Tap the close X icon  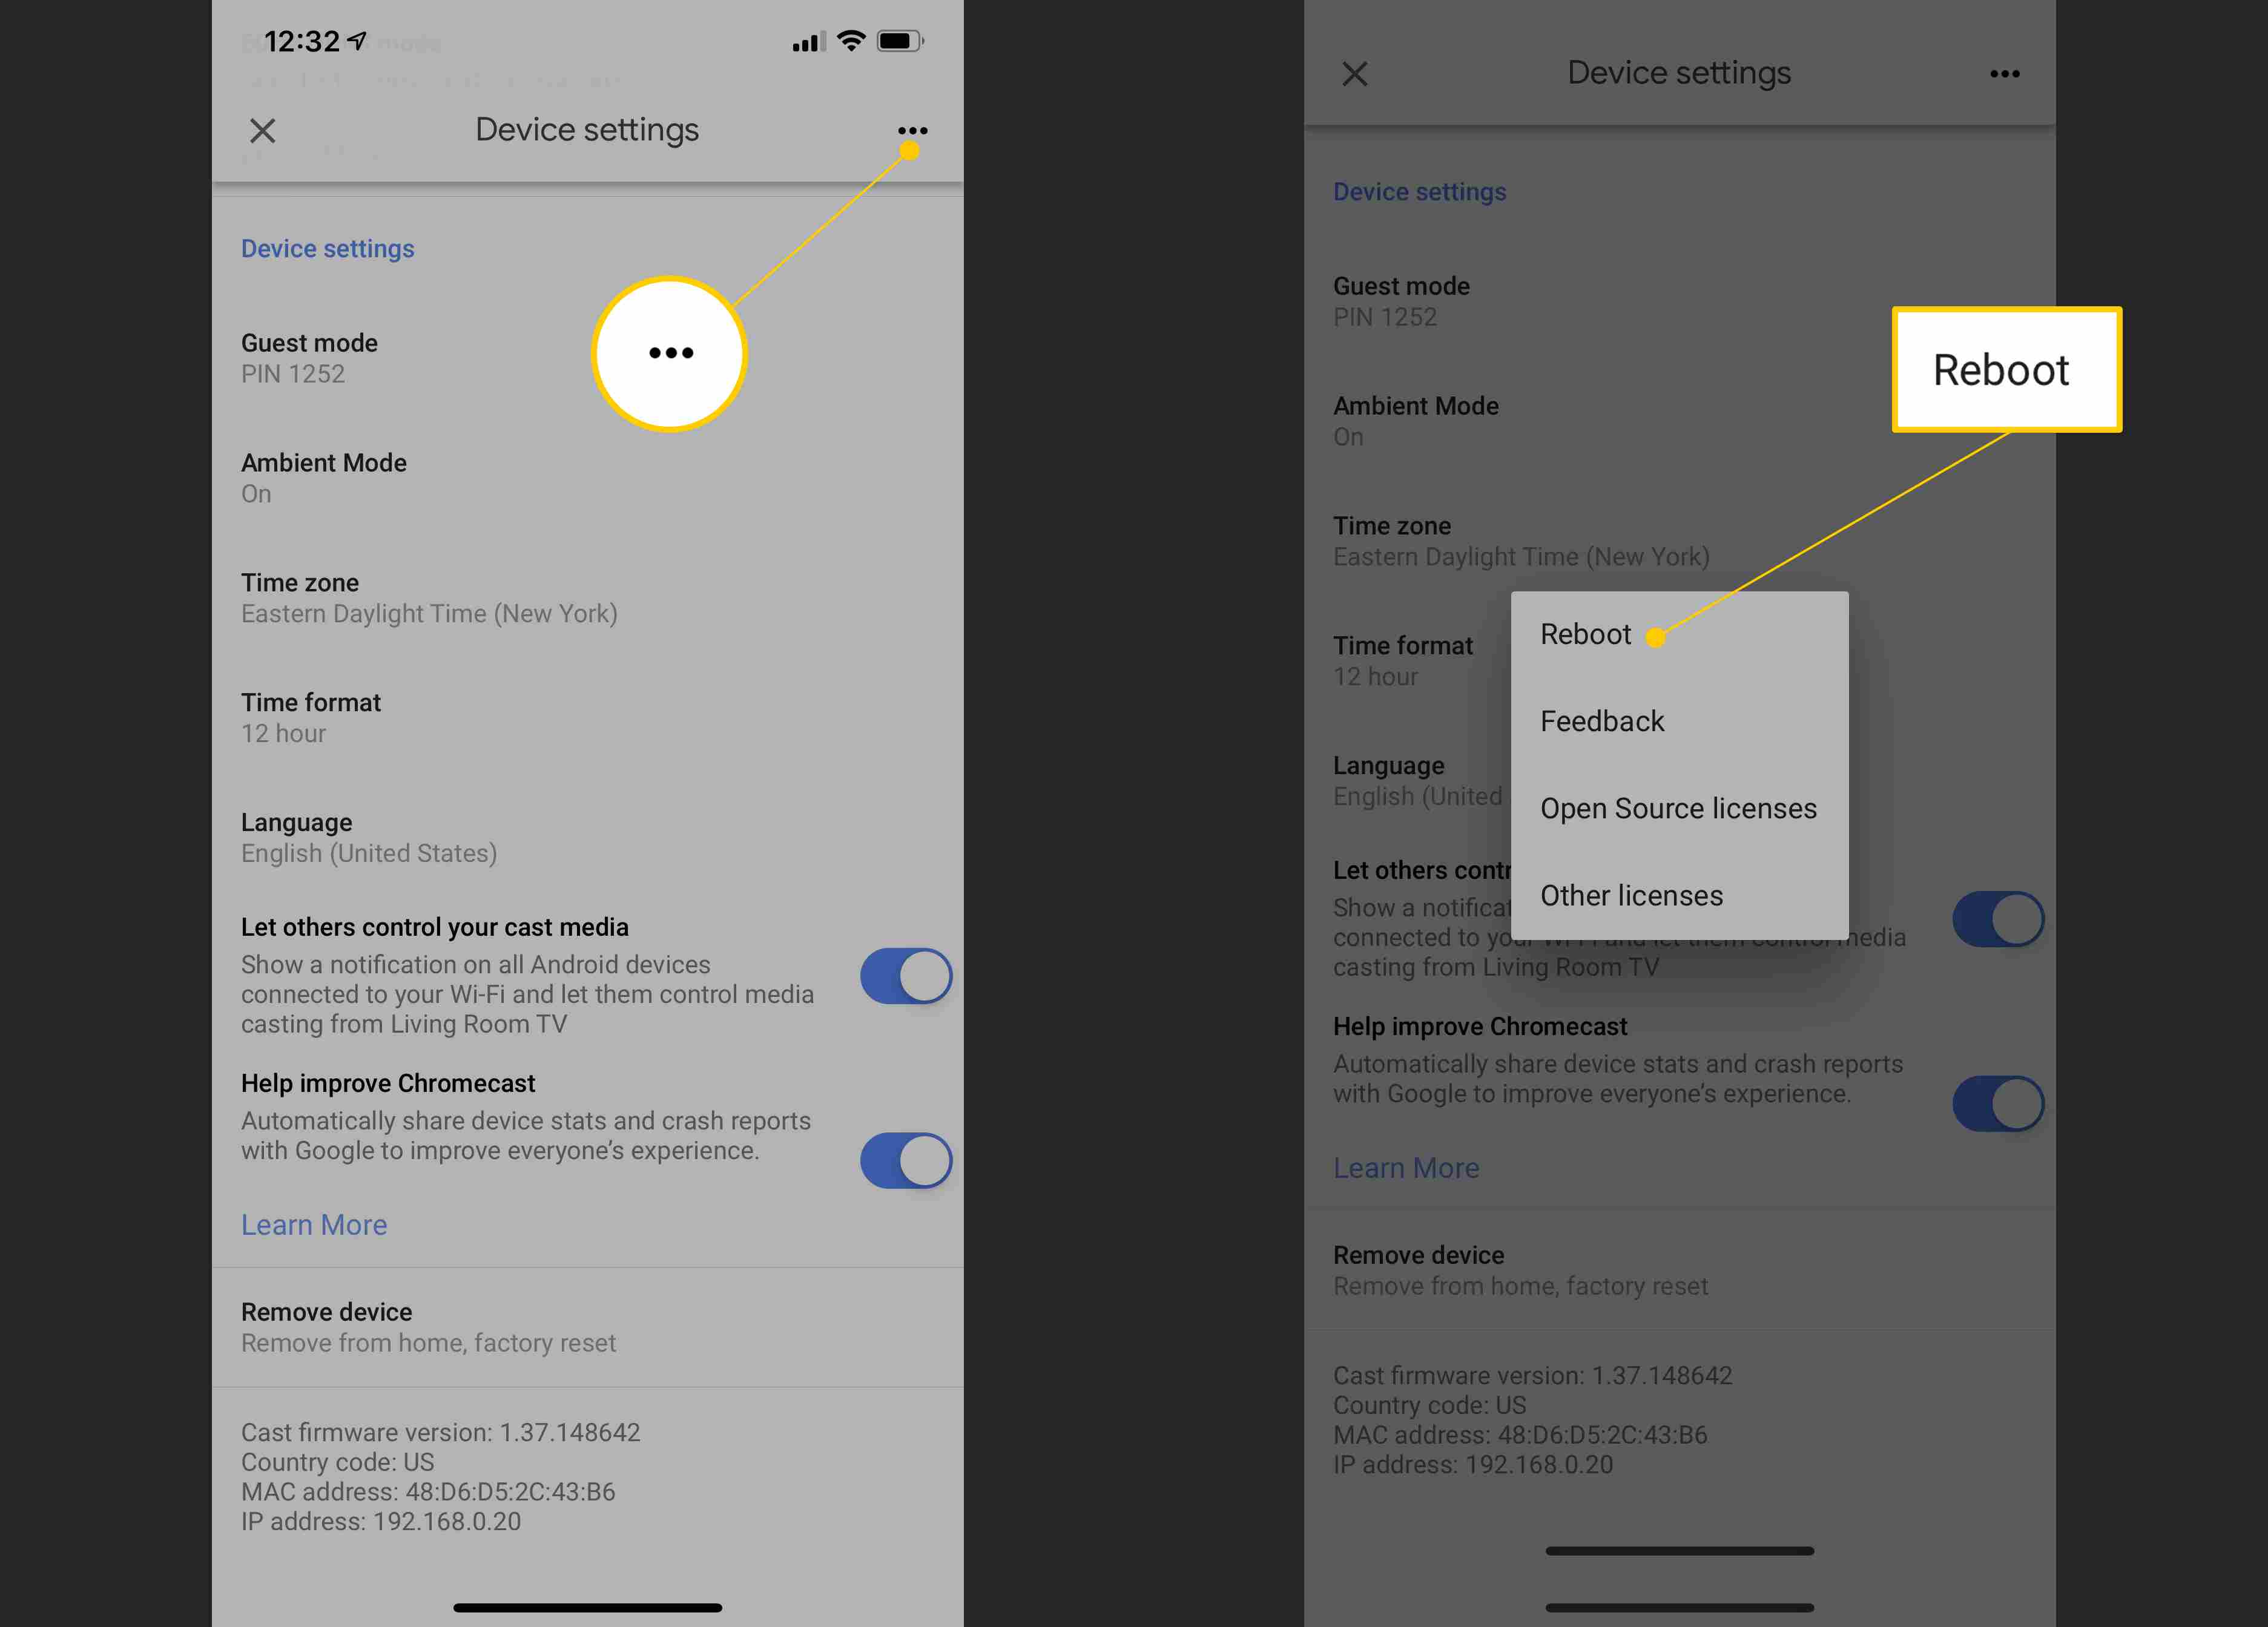(260, 130)
